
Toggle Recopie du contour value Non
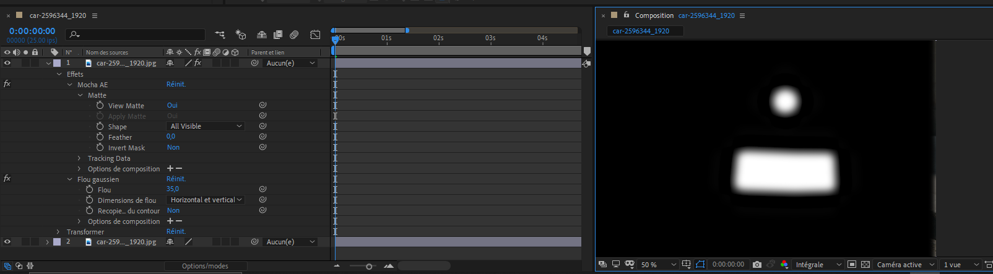coord(173,210)
